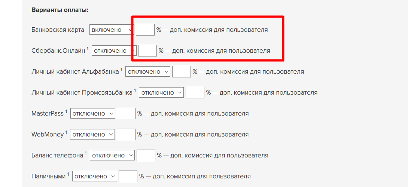
Task: Click the Наличными commission percent field
Action: [x=128, y=176]
